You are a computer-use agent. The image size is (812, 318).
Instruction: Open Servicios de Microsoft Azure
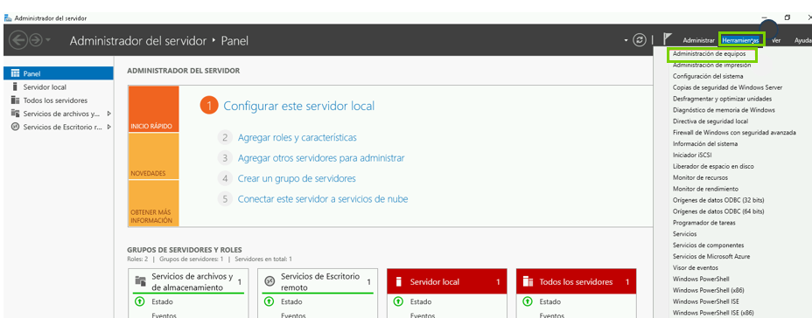[711, 257]
